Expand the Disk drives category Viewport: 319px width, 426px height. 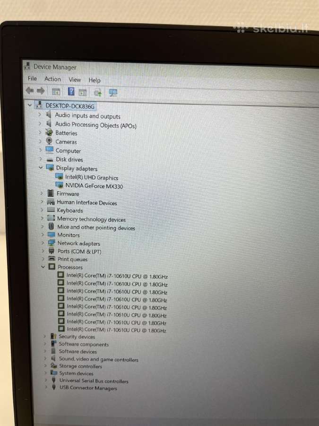(x=41, y=159)
